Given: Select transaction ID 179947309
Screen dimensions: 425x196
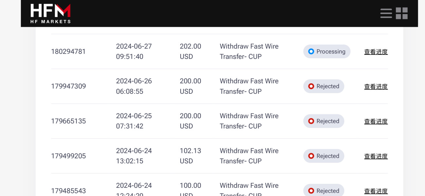Looking at the screenshot, I should (68, 86).
